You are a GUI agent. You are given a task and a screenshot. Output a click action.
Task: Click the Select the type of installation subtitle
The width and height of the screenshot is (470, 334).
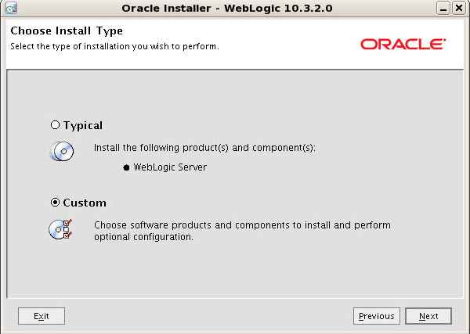pyautogui.click(x=114, y=46)
